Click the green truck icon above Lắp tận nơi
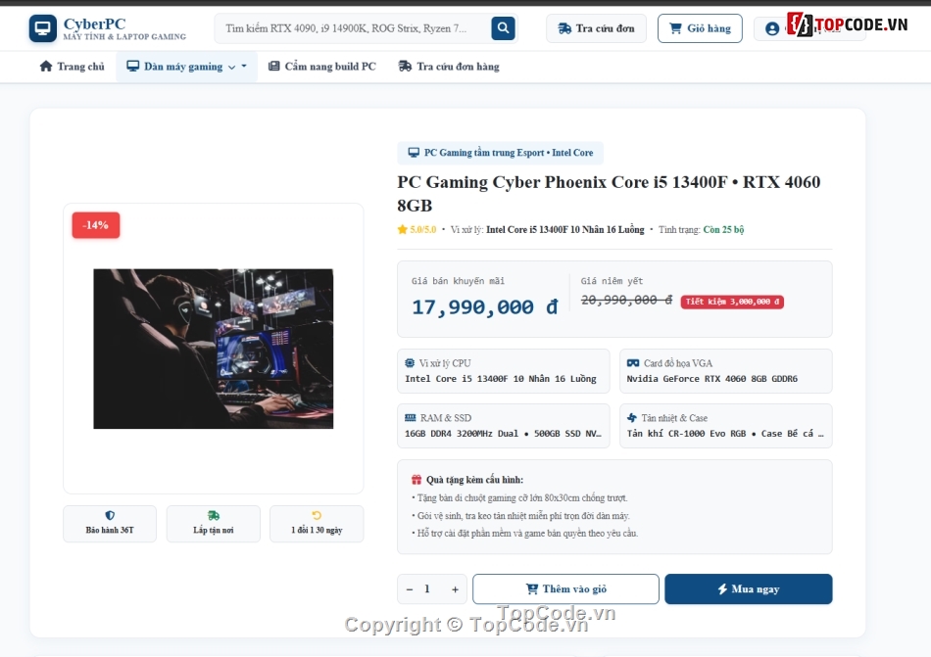This screenshot has height=657, width=931. pyautogui.click(x=214, y=515)
